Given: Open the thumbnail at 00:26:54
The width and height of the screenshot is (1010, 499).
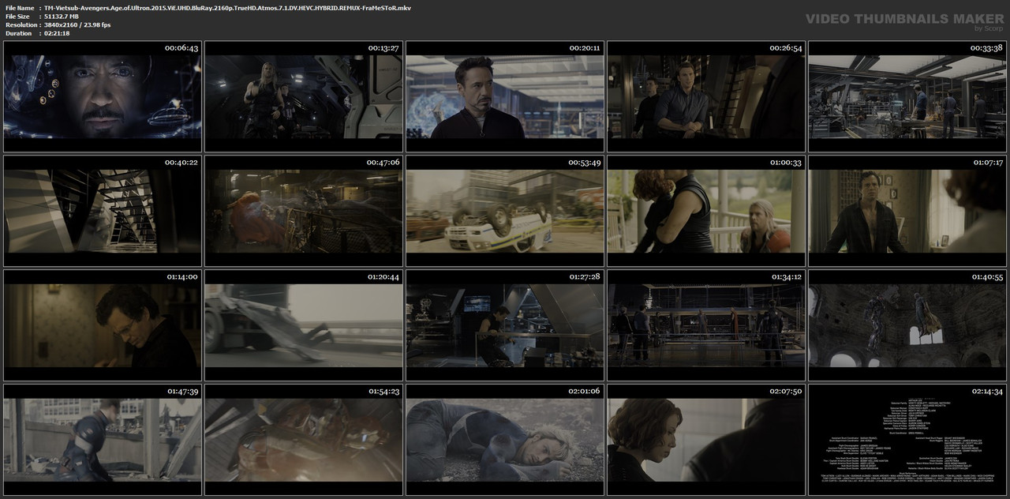Looking at the screenshot, I should coord(706,96).
